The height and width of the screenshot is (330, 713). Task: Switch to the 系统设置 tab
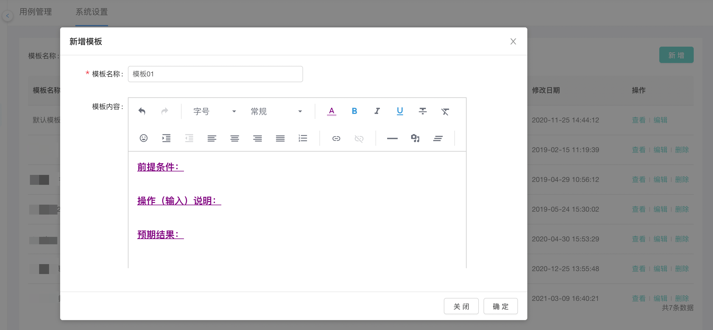click(92, 12)
